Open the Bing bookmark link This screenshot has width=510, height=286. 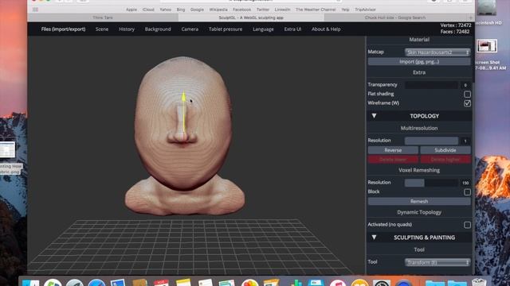point(181,10)
